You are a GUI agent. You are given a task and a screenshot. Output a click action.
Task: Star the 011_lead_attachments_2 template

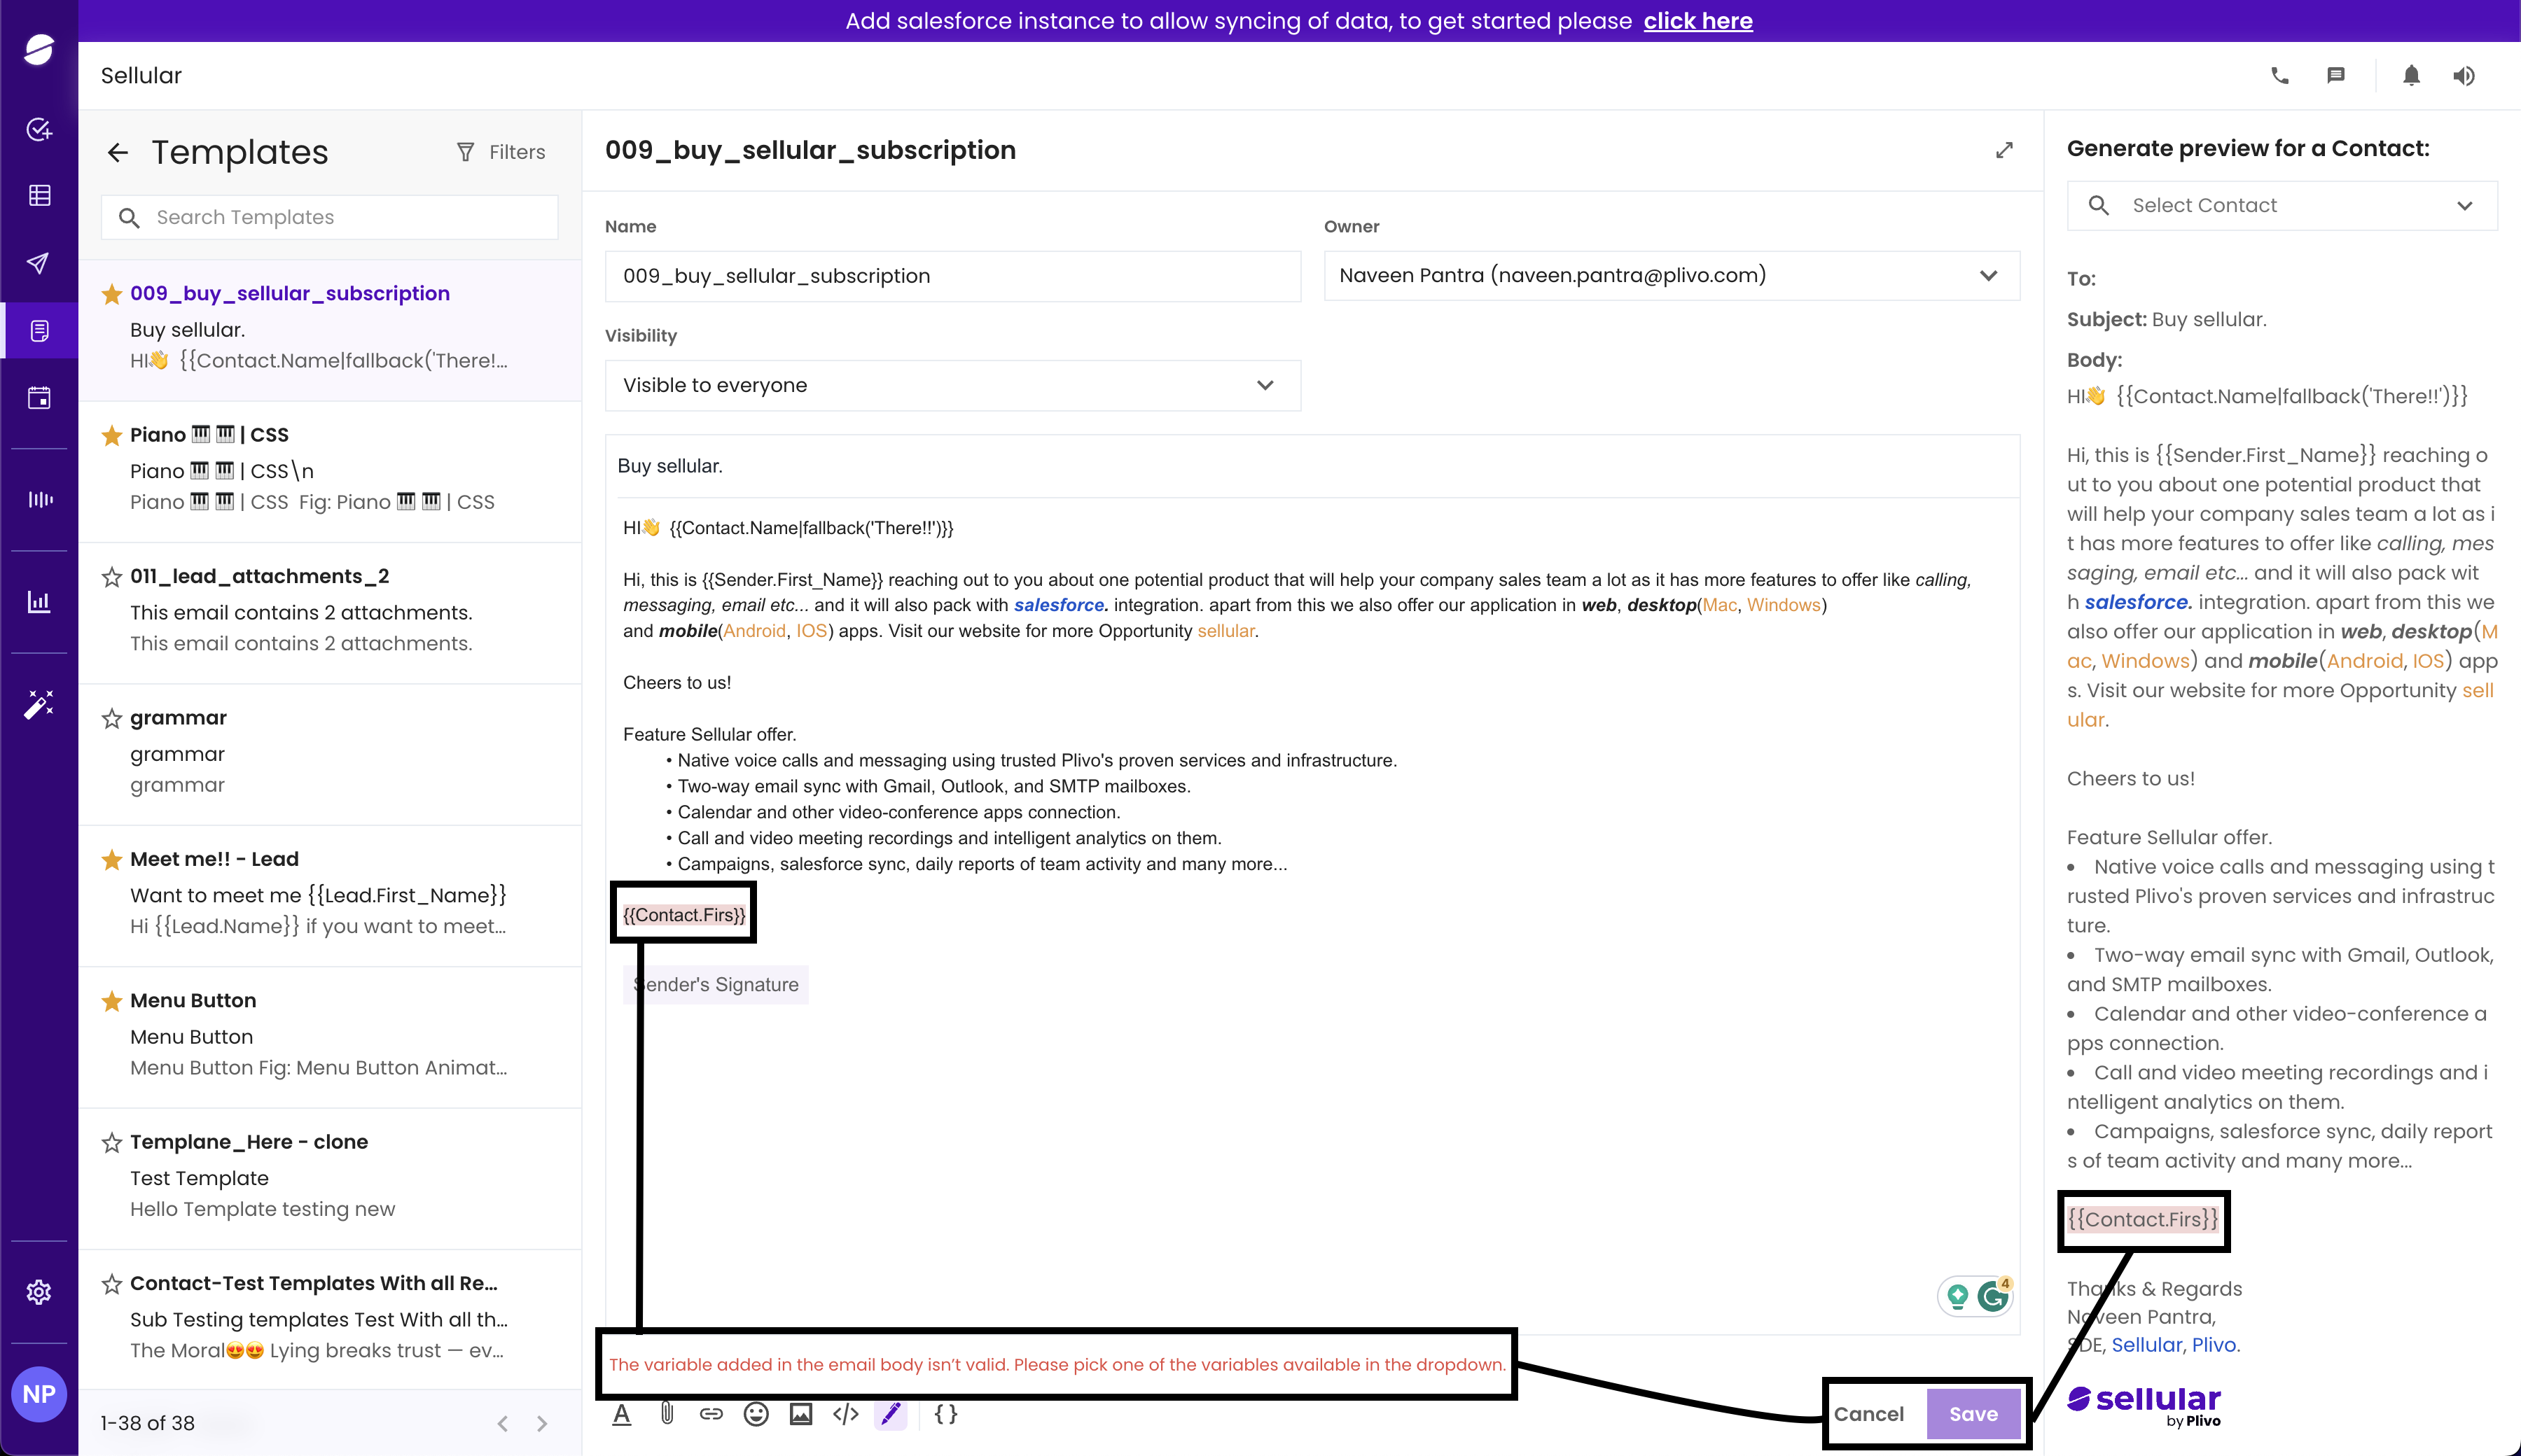(x=112, y=577)
